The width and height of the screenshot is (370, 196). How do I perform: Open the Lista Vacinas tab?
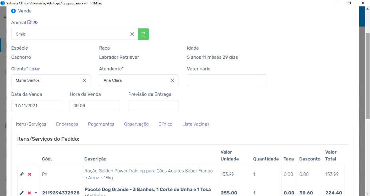pyautogui.click(x=196, y=124)
